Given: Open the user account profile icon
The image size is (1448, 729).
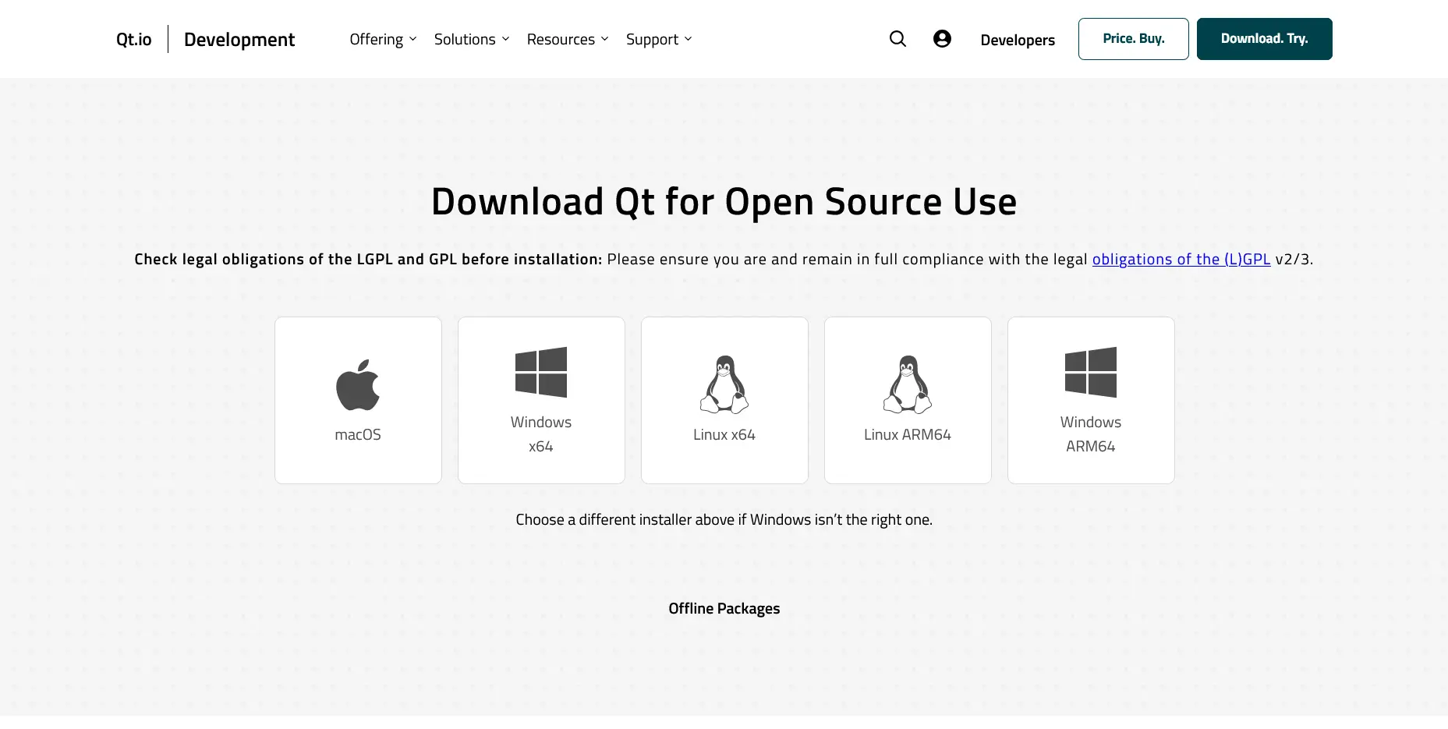Looking at the screenshot, I should 942,39.
